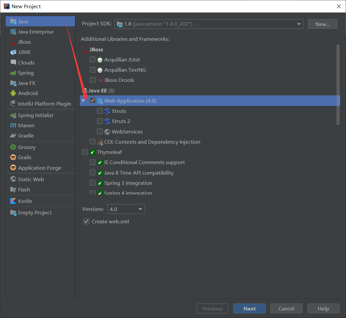
Task: Click the Empty Project icon
Action: 13,213
